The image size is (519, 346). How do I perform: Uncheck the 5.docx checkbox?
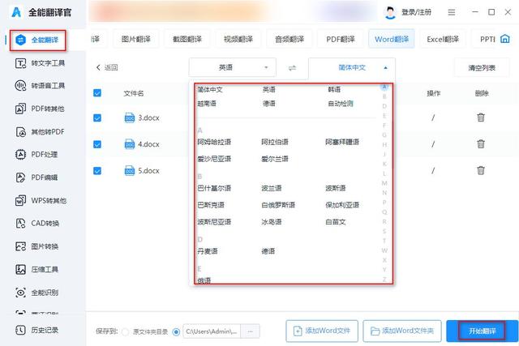point(97,171)
